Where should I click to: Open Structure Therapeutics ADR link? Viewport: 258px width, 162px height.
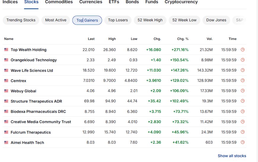coord(36,101)
